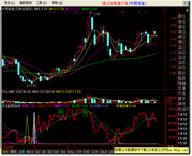Click the 总量 row in the quote panel
This screenshot has width=192, height=156.
tap(182, 88)
